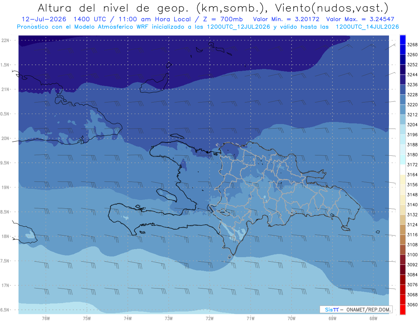Click the '3252' color scale value

tap(412, 65)
